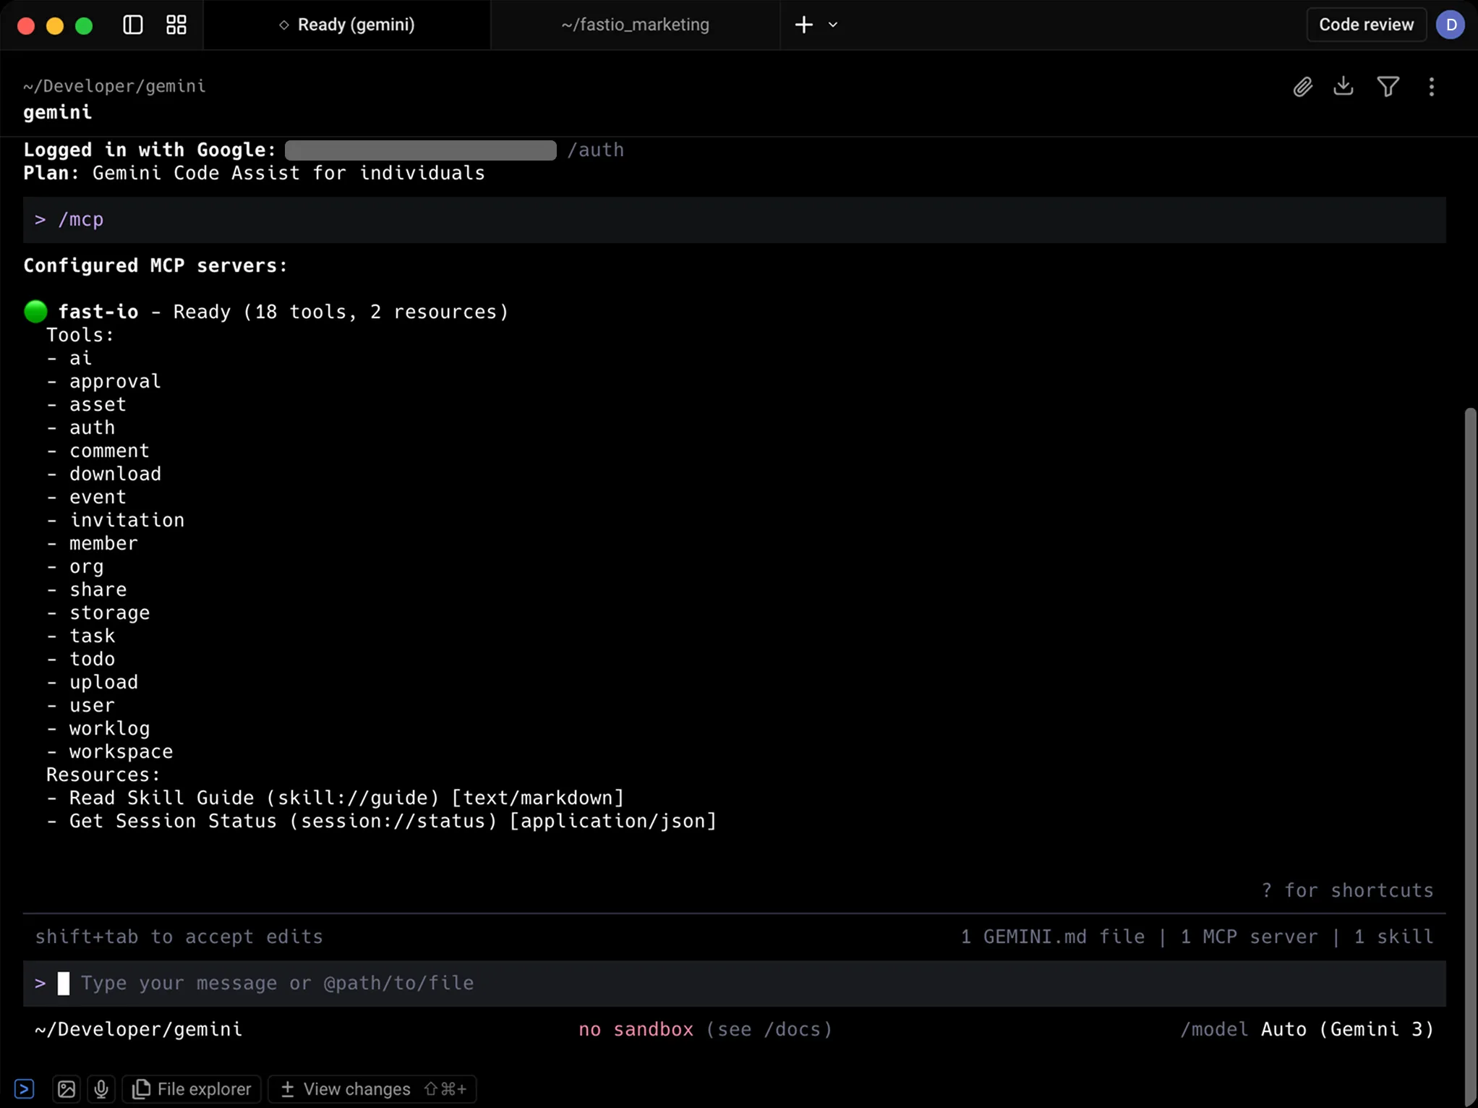Image resolution: width=1478 pixels, height=1108 pixels.
Task: Switch to the ~/fastio_marketing tab
Action: click(x=635, y=25)
